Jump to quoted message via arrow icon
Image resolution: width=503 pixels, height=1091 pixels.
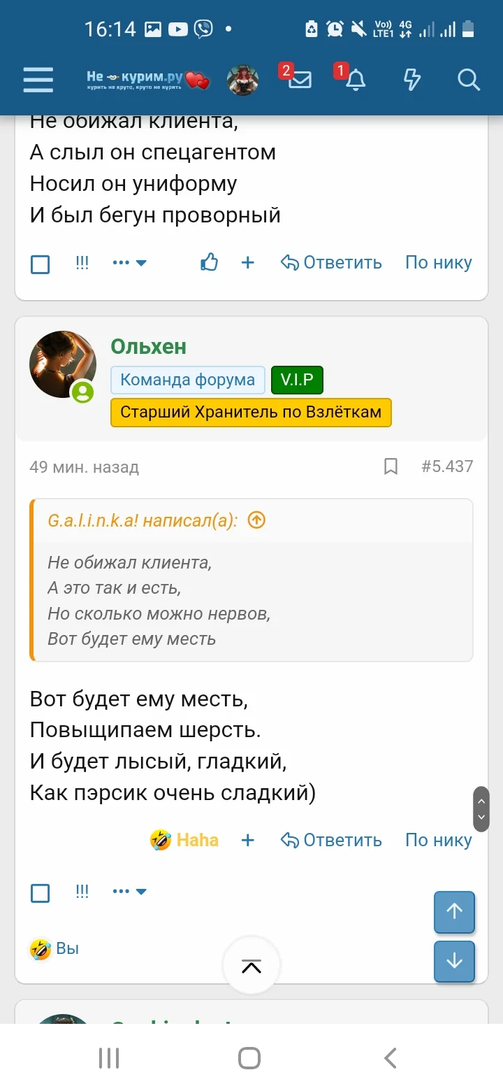(x=256, y=520)
